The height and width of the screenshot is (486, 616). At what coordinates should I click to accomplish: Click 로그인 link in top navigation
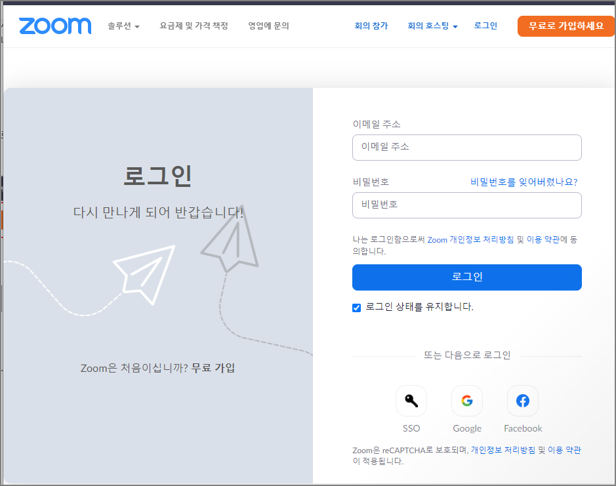point(485,26)
